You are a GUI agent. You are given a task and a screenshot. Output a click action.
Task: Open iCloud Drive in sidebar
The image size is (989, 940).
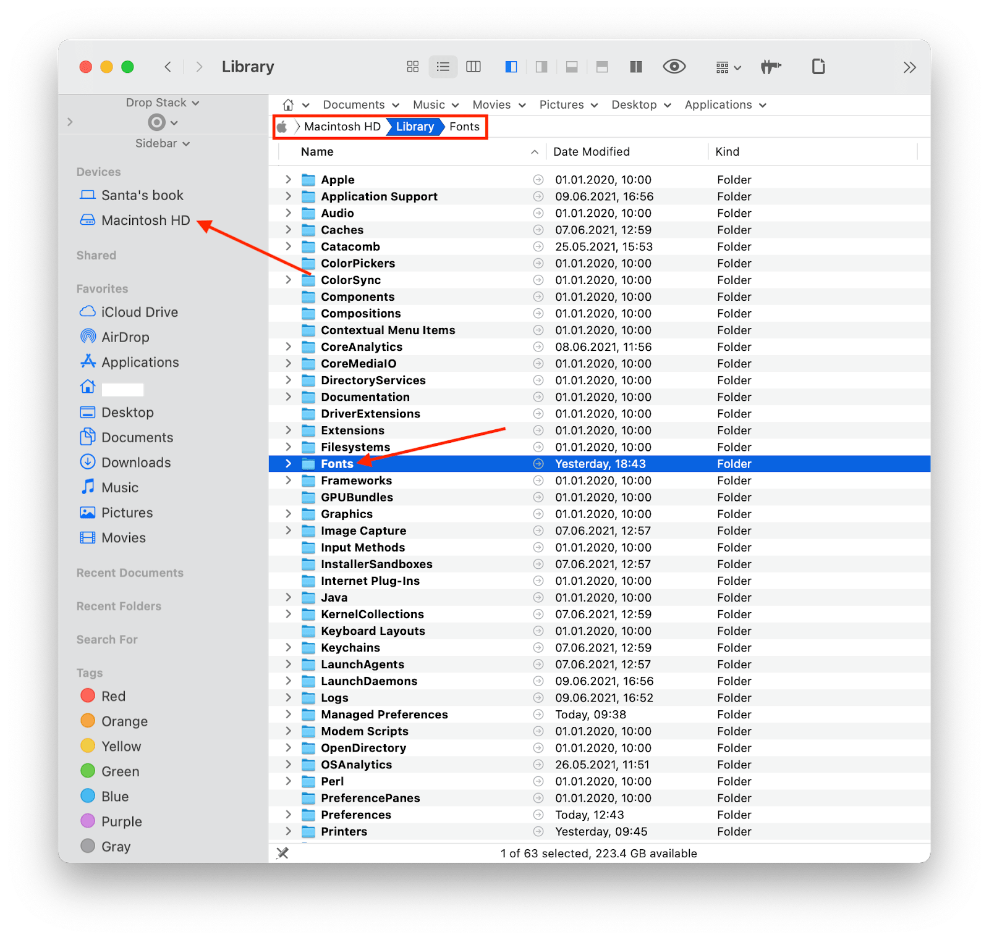click(129, 313)
